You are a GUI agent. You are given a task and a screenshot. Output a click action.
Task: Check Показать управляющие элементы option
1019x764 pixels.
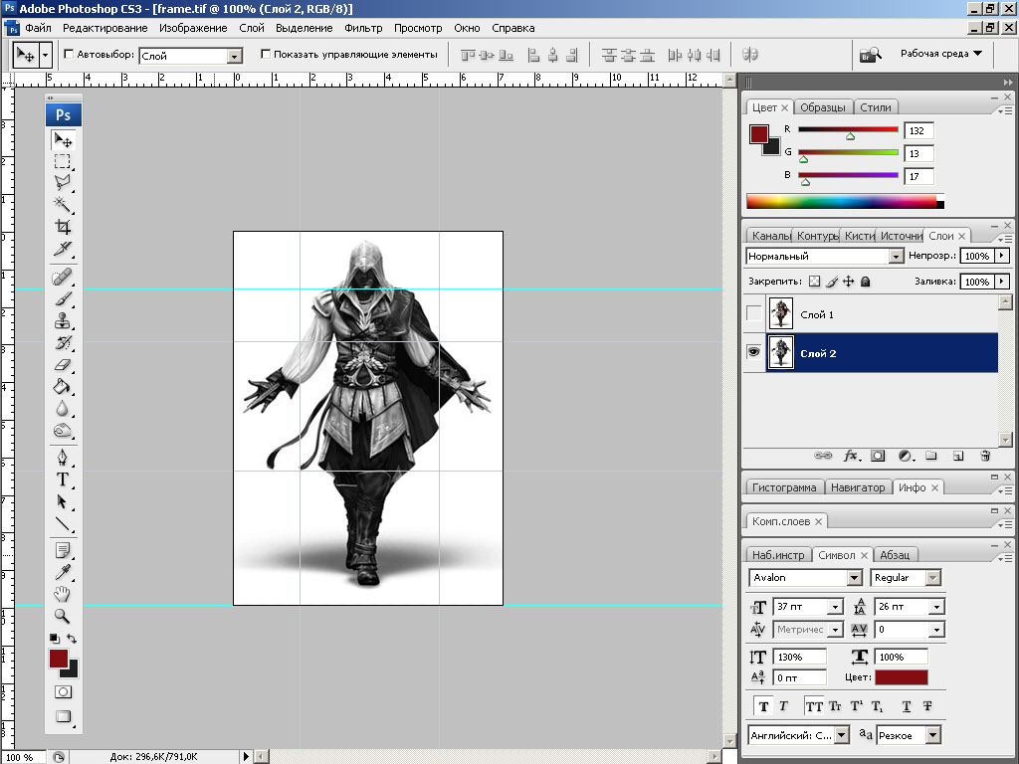[266, 55]
